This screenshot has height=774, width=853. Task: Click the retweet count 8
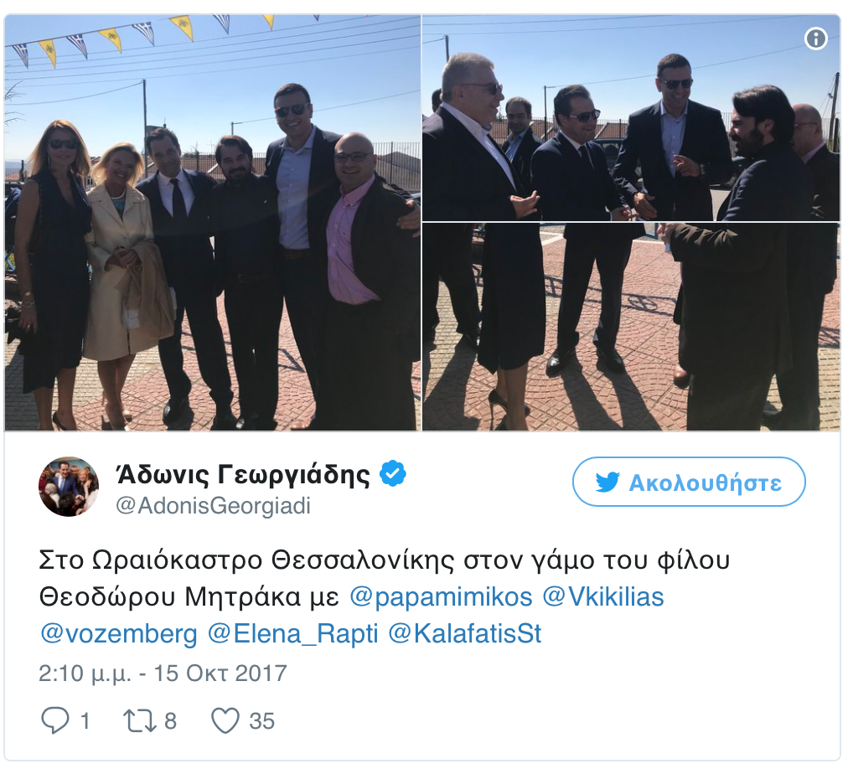(x=170, y=721)
